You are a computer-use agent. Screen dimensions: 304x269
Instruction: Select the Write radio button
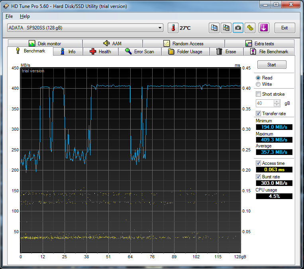tap(259, 84)
